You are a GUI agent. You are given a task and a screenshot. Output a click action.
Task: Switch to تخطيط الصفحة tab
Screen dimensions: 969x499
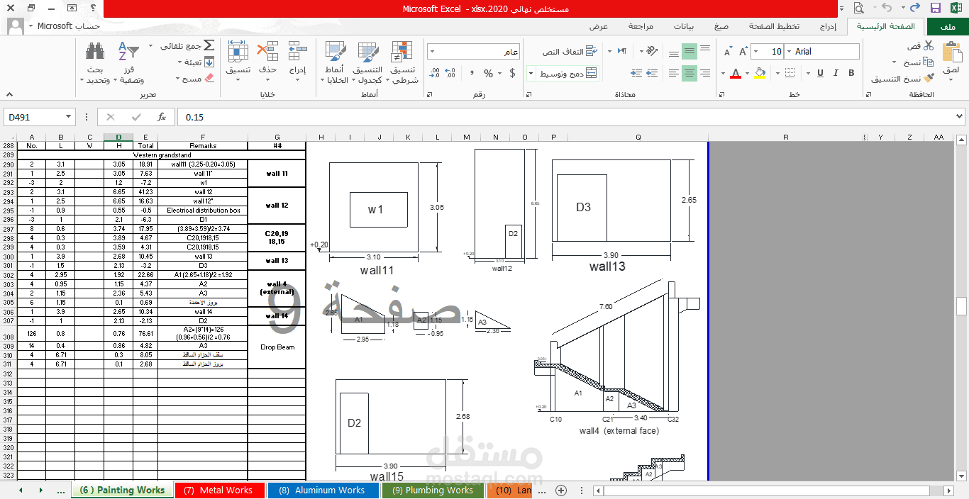point(774,26)
